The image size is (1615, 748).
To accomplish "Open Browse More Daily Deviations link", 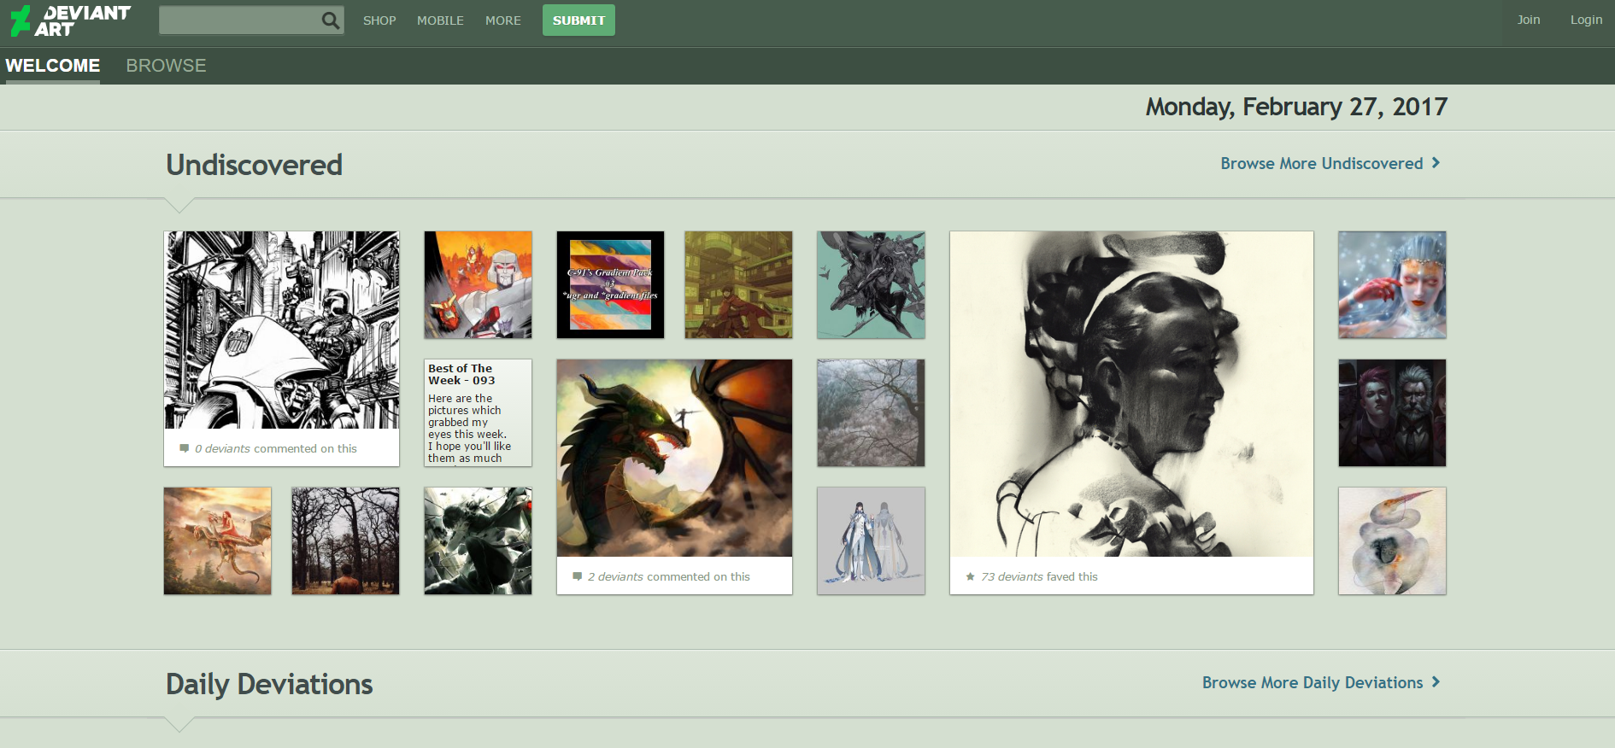I will [x=1313, y=682].
